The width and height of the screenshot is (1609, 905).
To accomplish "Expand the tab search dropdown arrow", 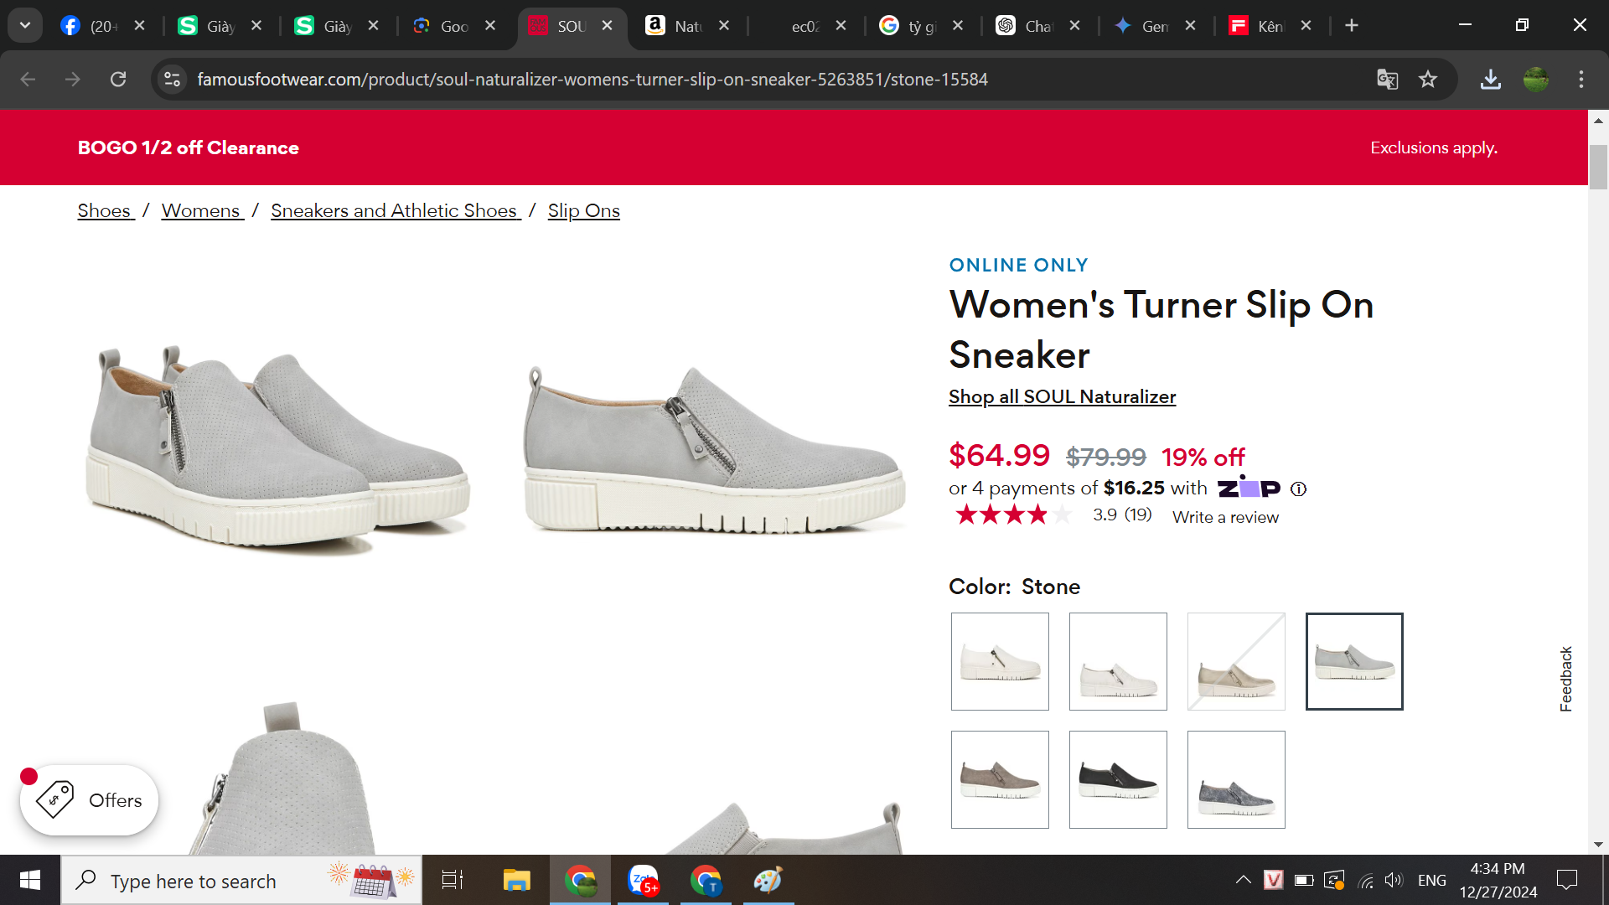I will [x=25, y=25].
